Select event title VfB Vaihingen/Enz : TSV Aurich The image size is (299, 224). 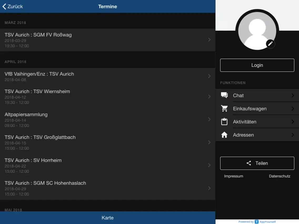pos(39,74)
